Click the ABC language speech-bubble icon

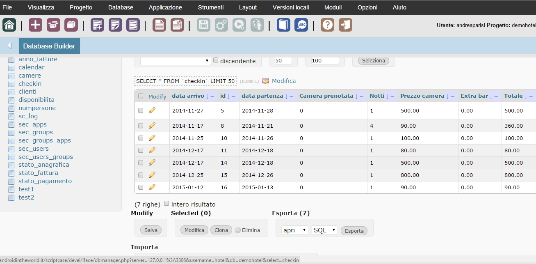click(301, 25)
